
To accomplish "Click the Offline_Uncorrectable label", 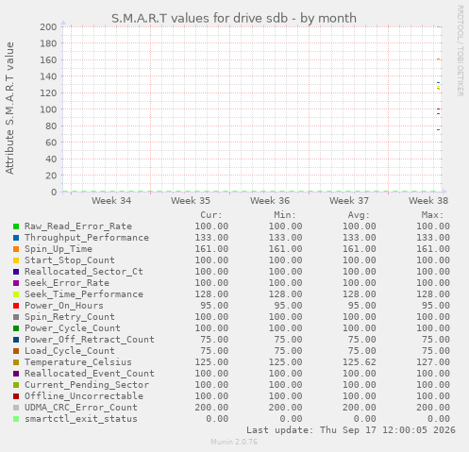I will click(x=84, y=396).
